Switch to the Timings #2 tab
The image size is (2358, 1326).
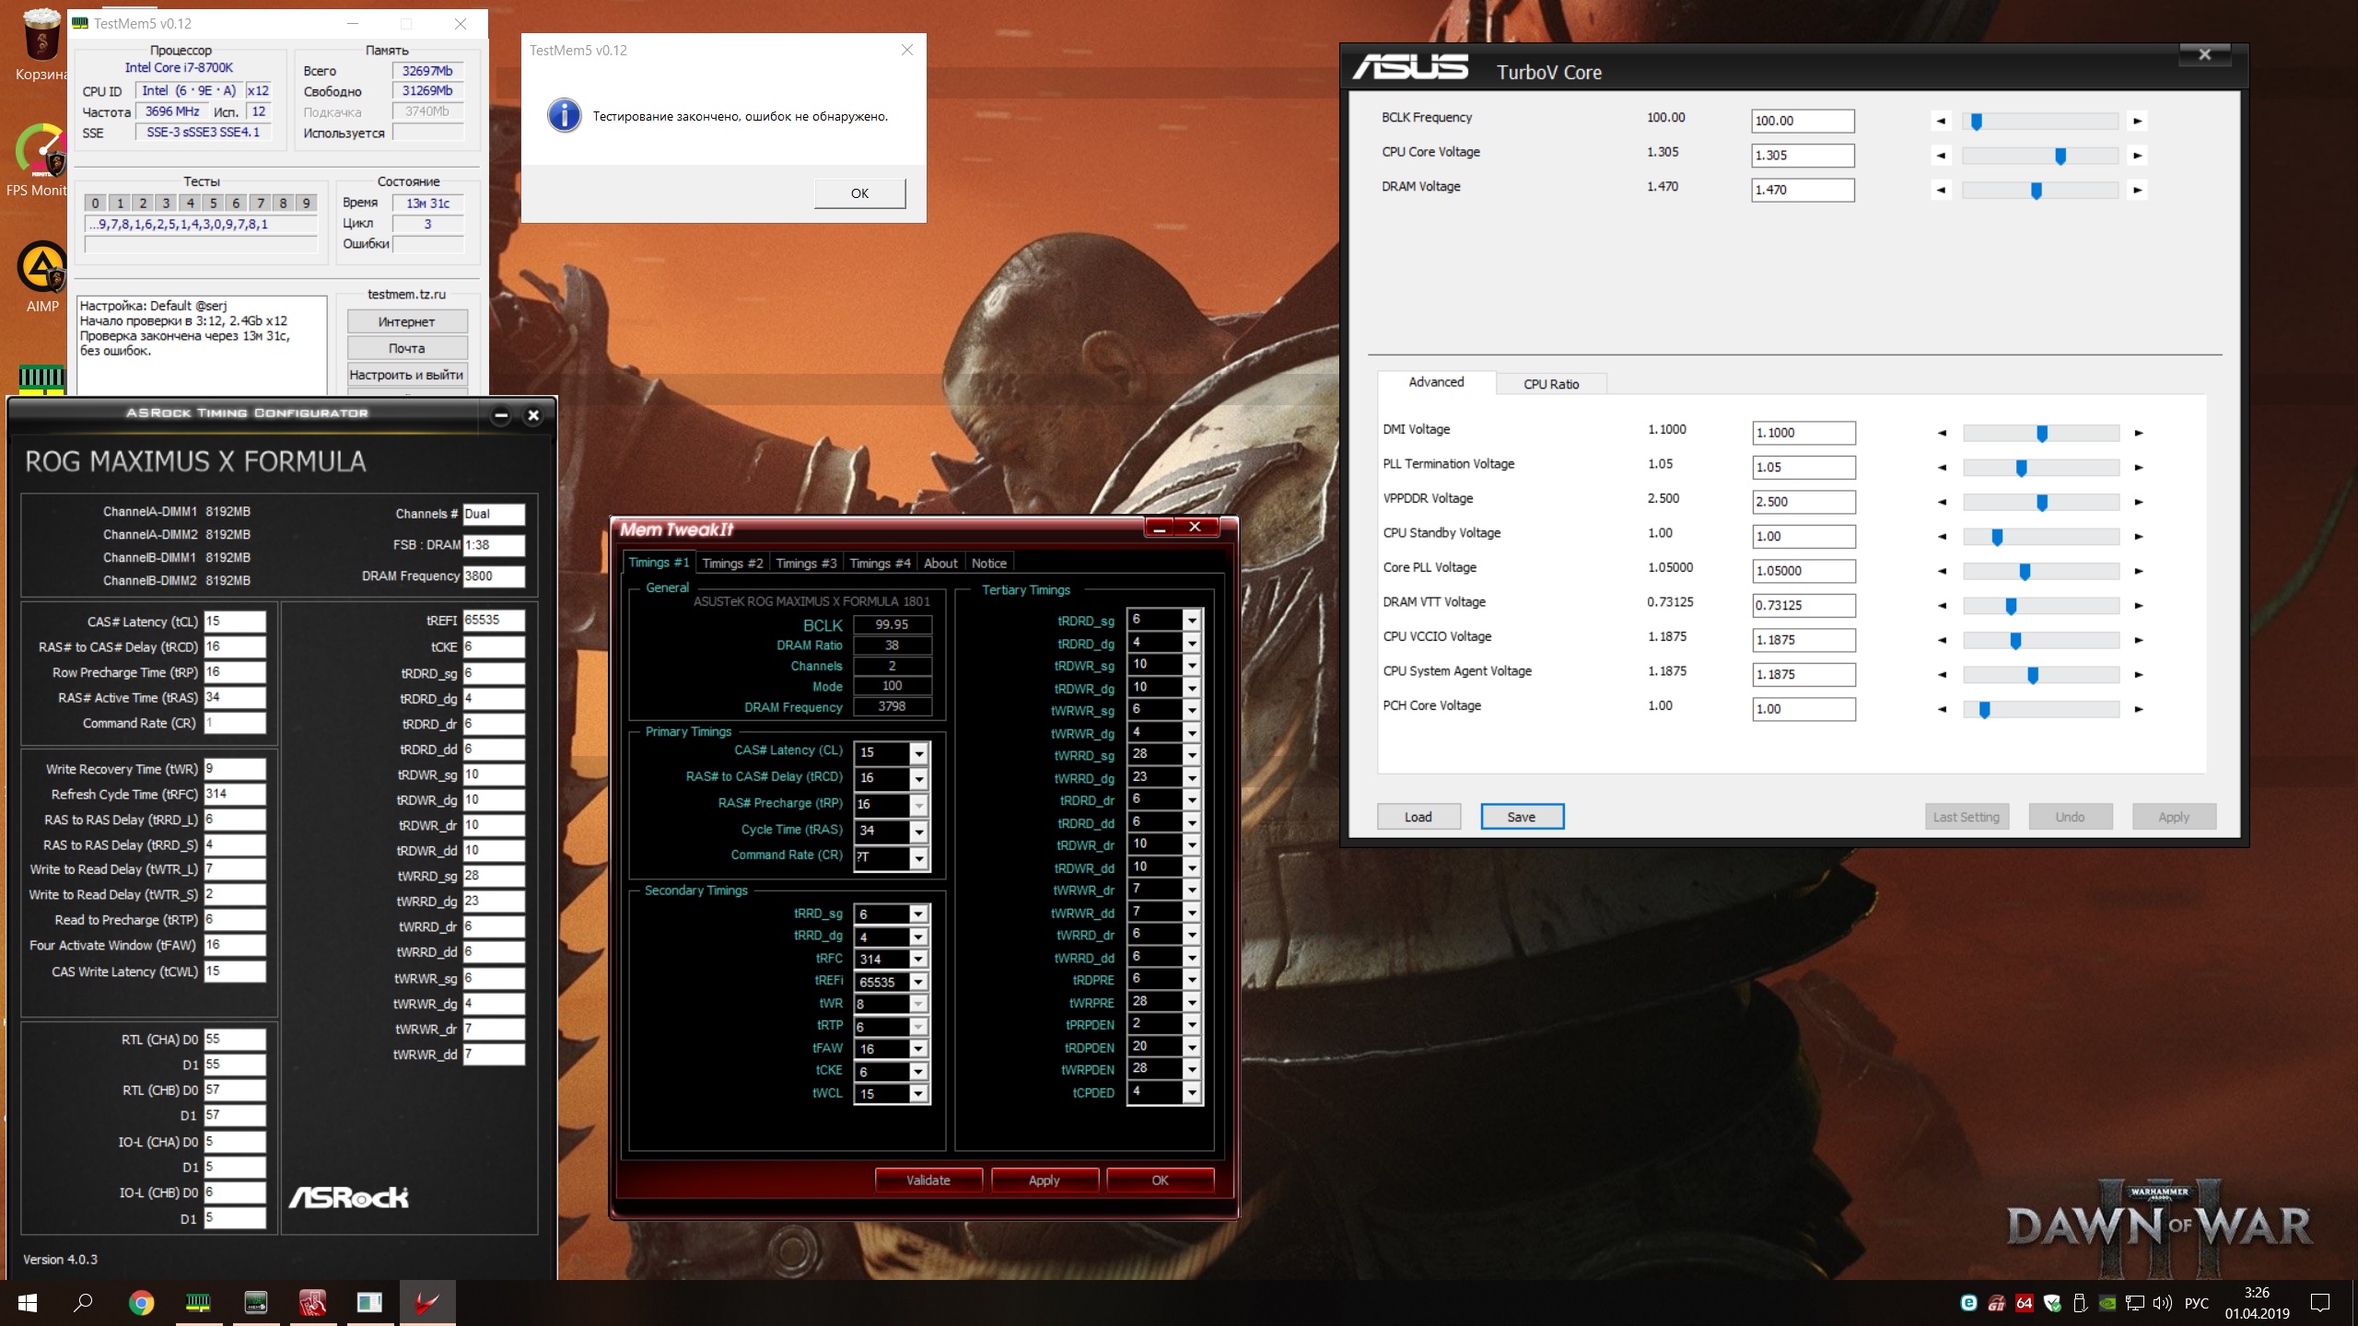(732, 563)
